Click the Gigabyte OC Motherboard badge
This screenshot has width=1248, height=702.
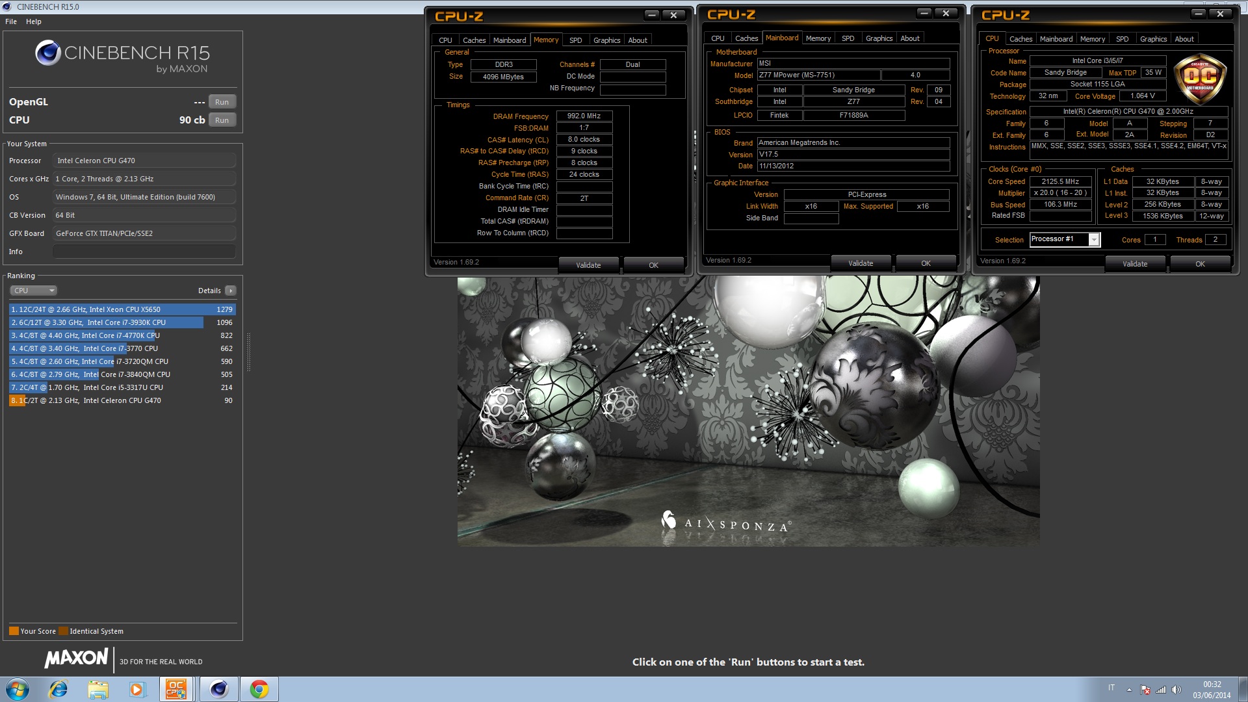pos(1199,80)
